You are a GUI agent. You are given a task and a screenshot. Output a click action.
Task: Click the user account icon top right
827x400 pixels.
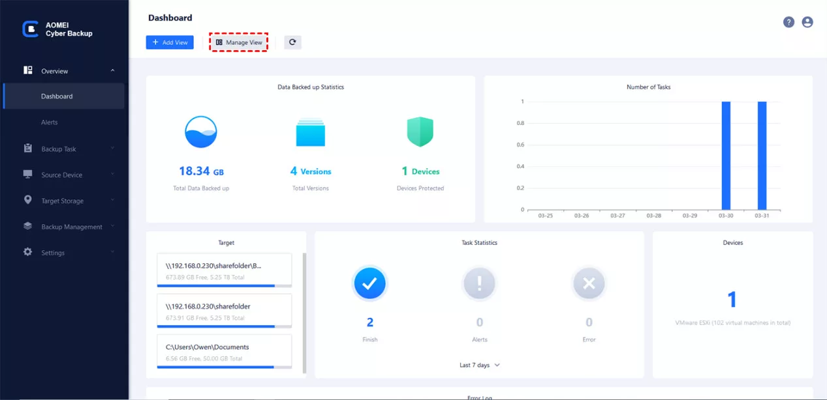point(807,21)
